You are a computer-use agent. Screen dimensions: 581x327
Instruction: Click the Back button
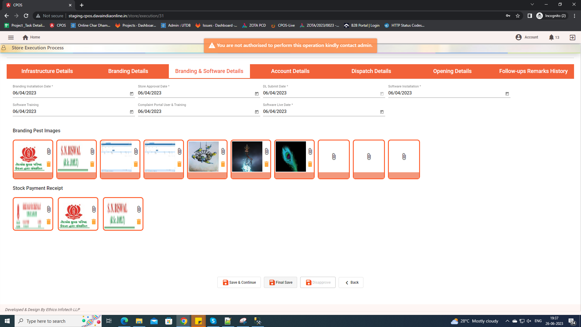point(351,282)
